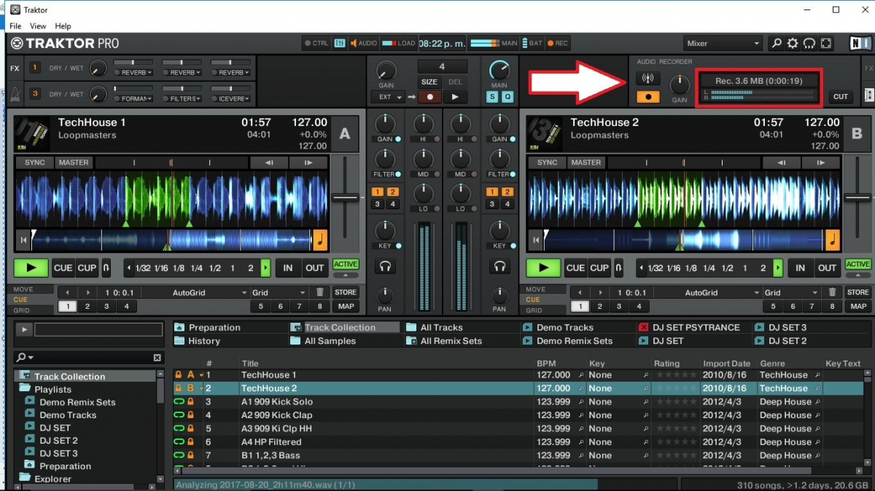Jump to track start on Deck B
This screenshot has width=875, height=491.
click(x=537, y=239)
